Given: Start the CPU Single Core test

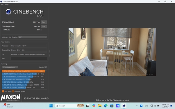Looking at the screenshot, I should pyautogui.click(x=44, y=26).
